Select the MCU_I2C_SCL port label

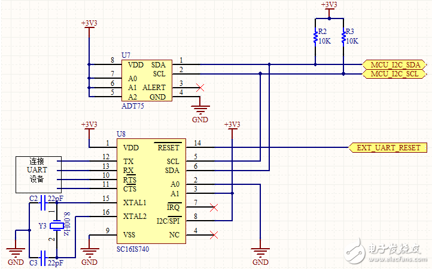click(x=394, y=74)
